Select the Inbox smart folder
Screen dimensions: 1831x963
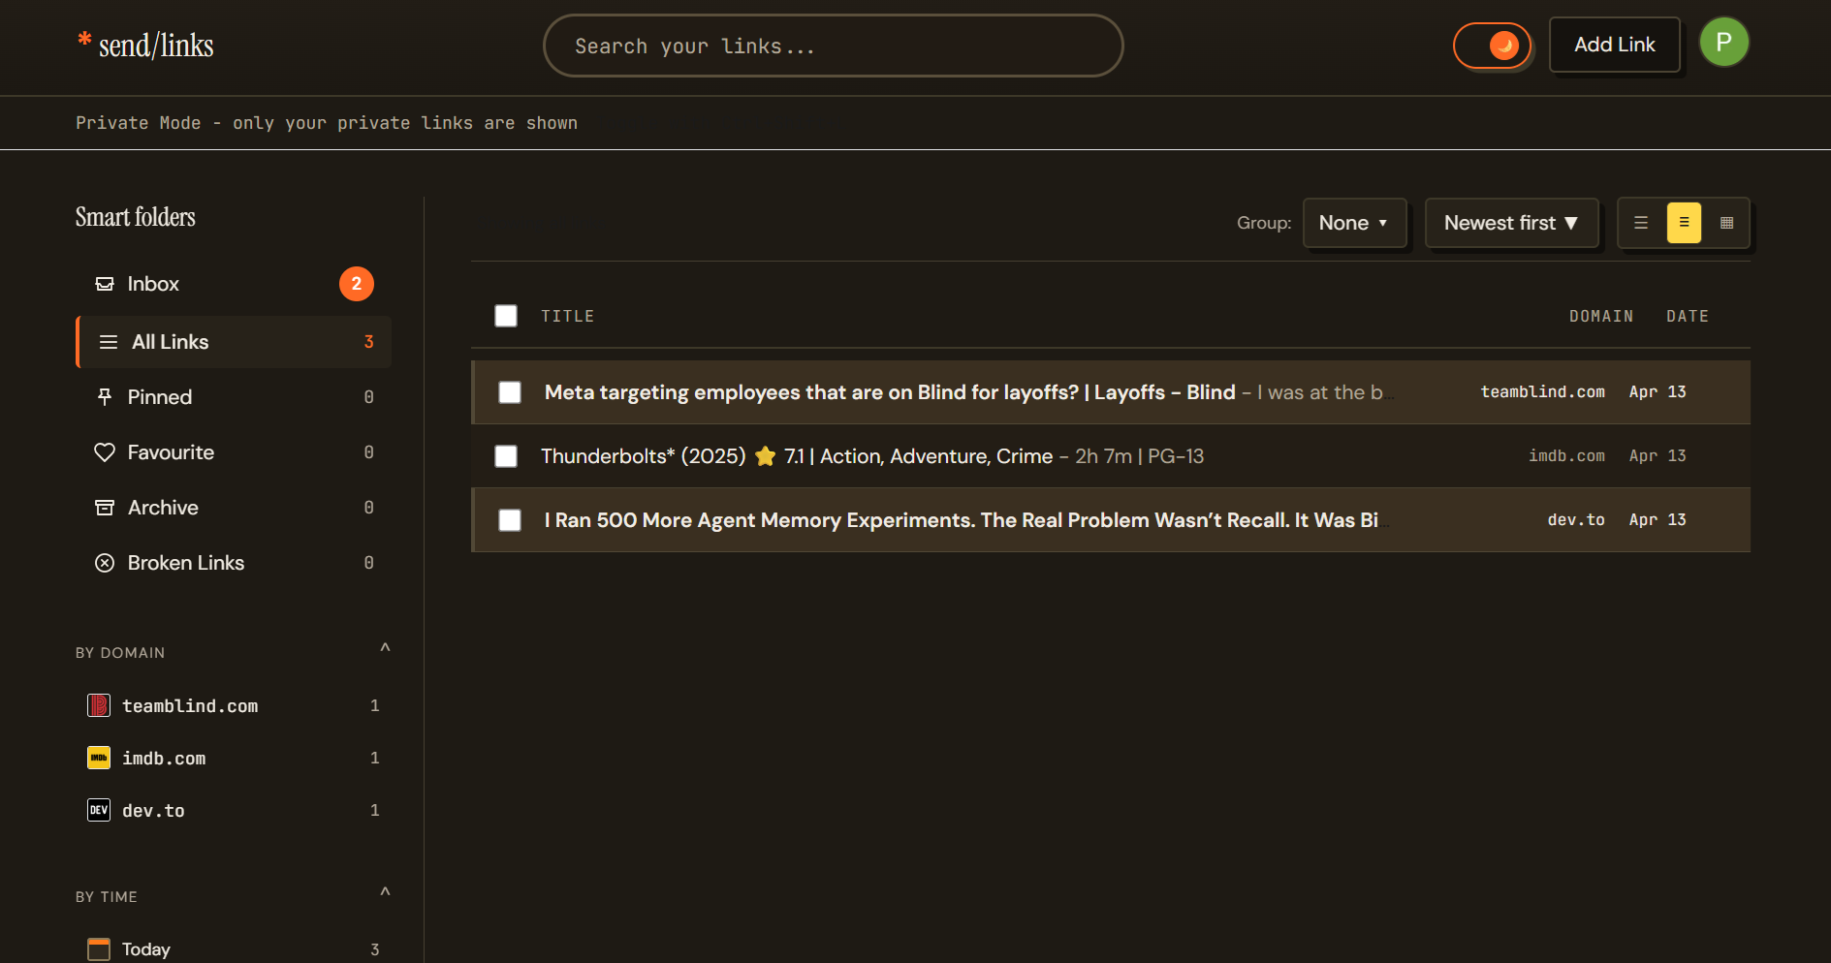[234, 284]
